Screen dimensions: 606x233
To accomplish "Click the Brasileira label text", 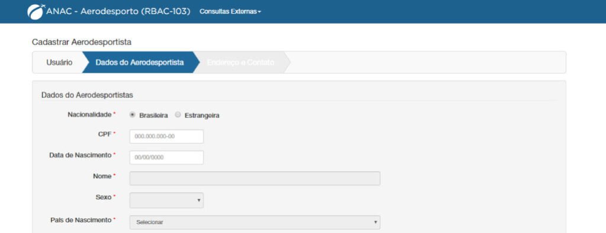I will tap(153, 116).
